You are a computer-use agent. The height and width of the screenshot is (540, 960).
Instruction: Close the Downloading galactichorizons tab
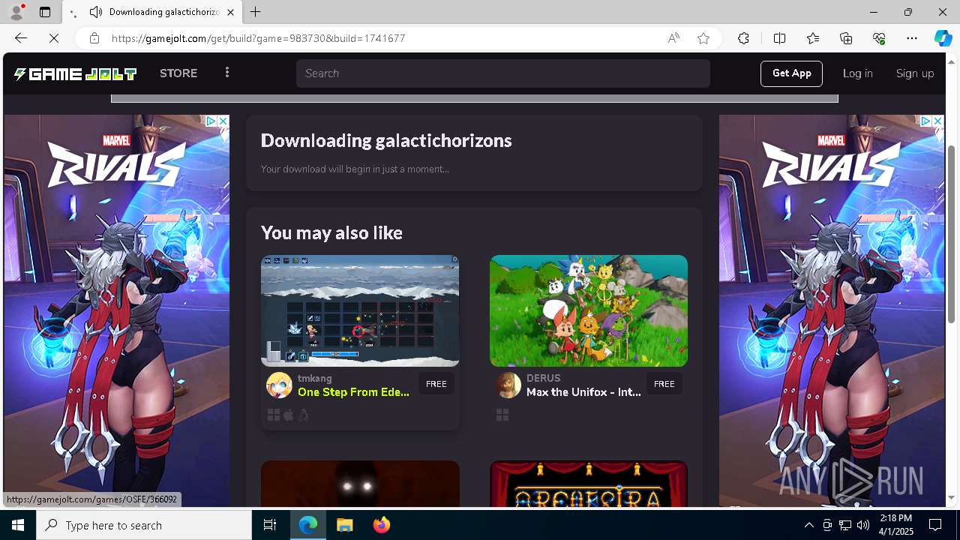(230, 12)
